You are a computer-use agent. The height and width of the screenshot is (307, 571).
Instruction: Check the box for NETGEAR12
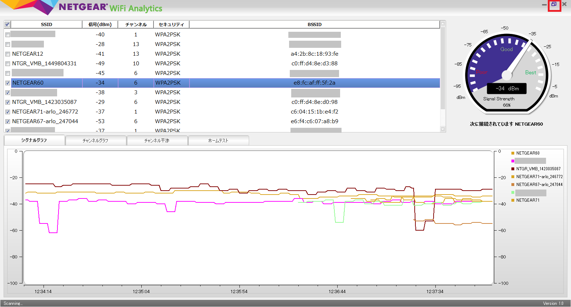pos(7,54)
